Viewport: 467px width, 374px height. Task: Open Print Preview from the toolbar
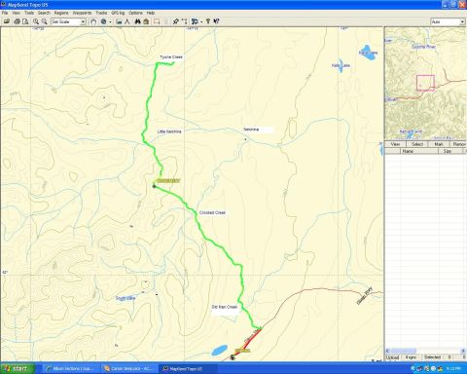[25, 21]
